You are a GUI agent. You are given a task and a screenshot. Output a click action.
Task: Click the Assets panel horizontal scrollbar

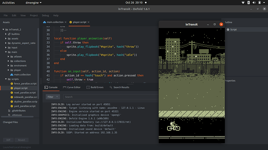click(x=17, y=117)
